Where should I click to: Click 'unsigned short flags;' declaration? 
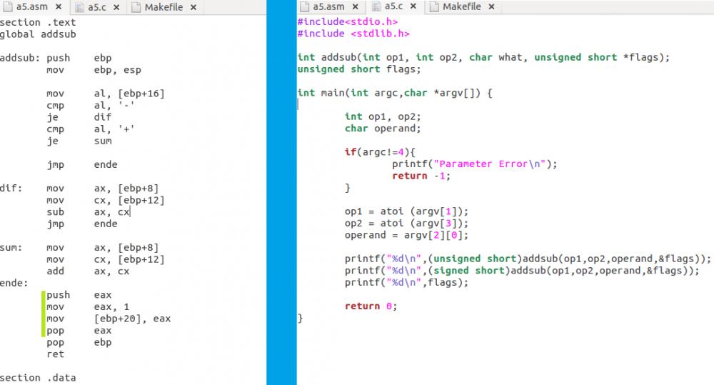pyautogui.click(x=359, y=69)
